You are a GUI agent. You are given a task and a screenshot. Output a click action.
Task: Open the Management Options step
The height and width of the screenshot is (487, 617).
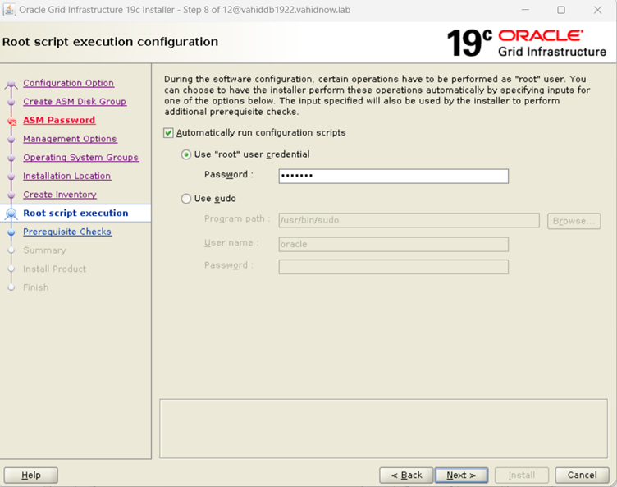pos(70,139)
